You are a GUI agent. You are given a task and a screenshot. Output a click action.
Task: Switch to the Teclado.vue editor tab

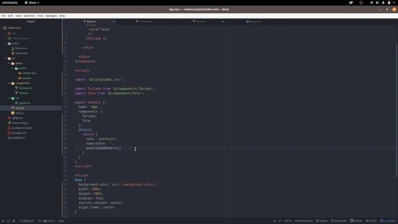pos(144,22)
